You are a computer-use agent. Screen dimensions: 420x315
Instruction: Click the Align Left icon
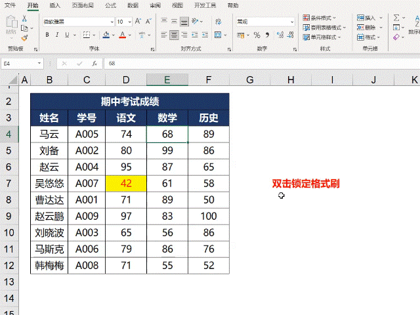(x=164, y=35)
